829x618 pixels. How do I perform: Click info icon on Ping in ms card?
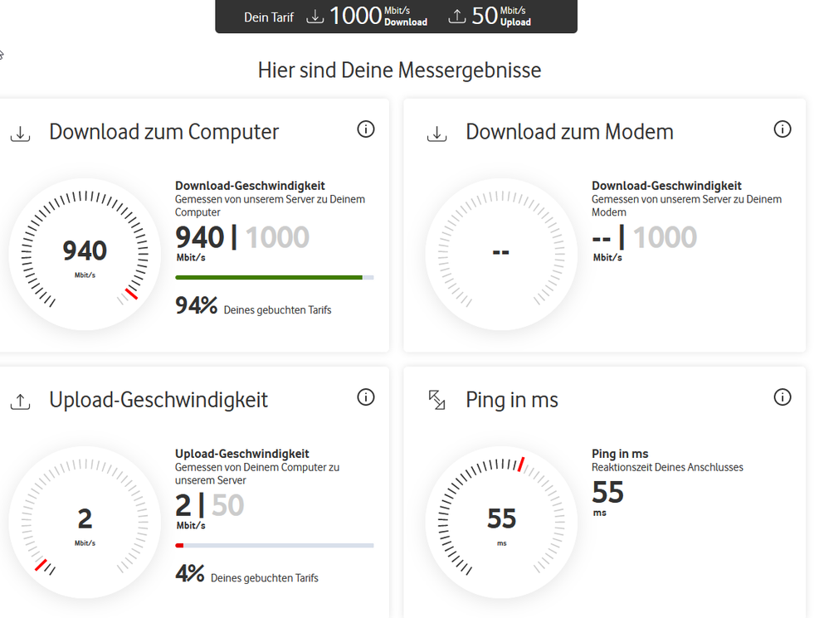click(783, 397)
